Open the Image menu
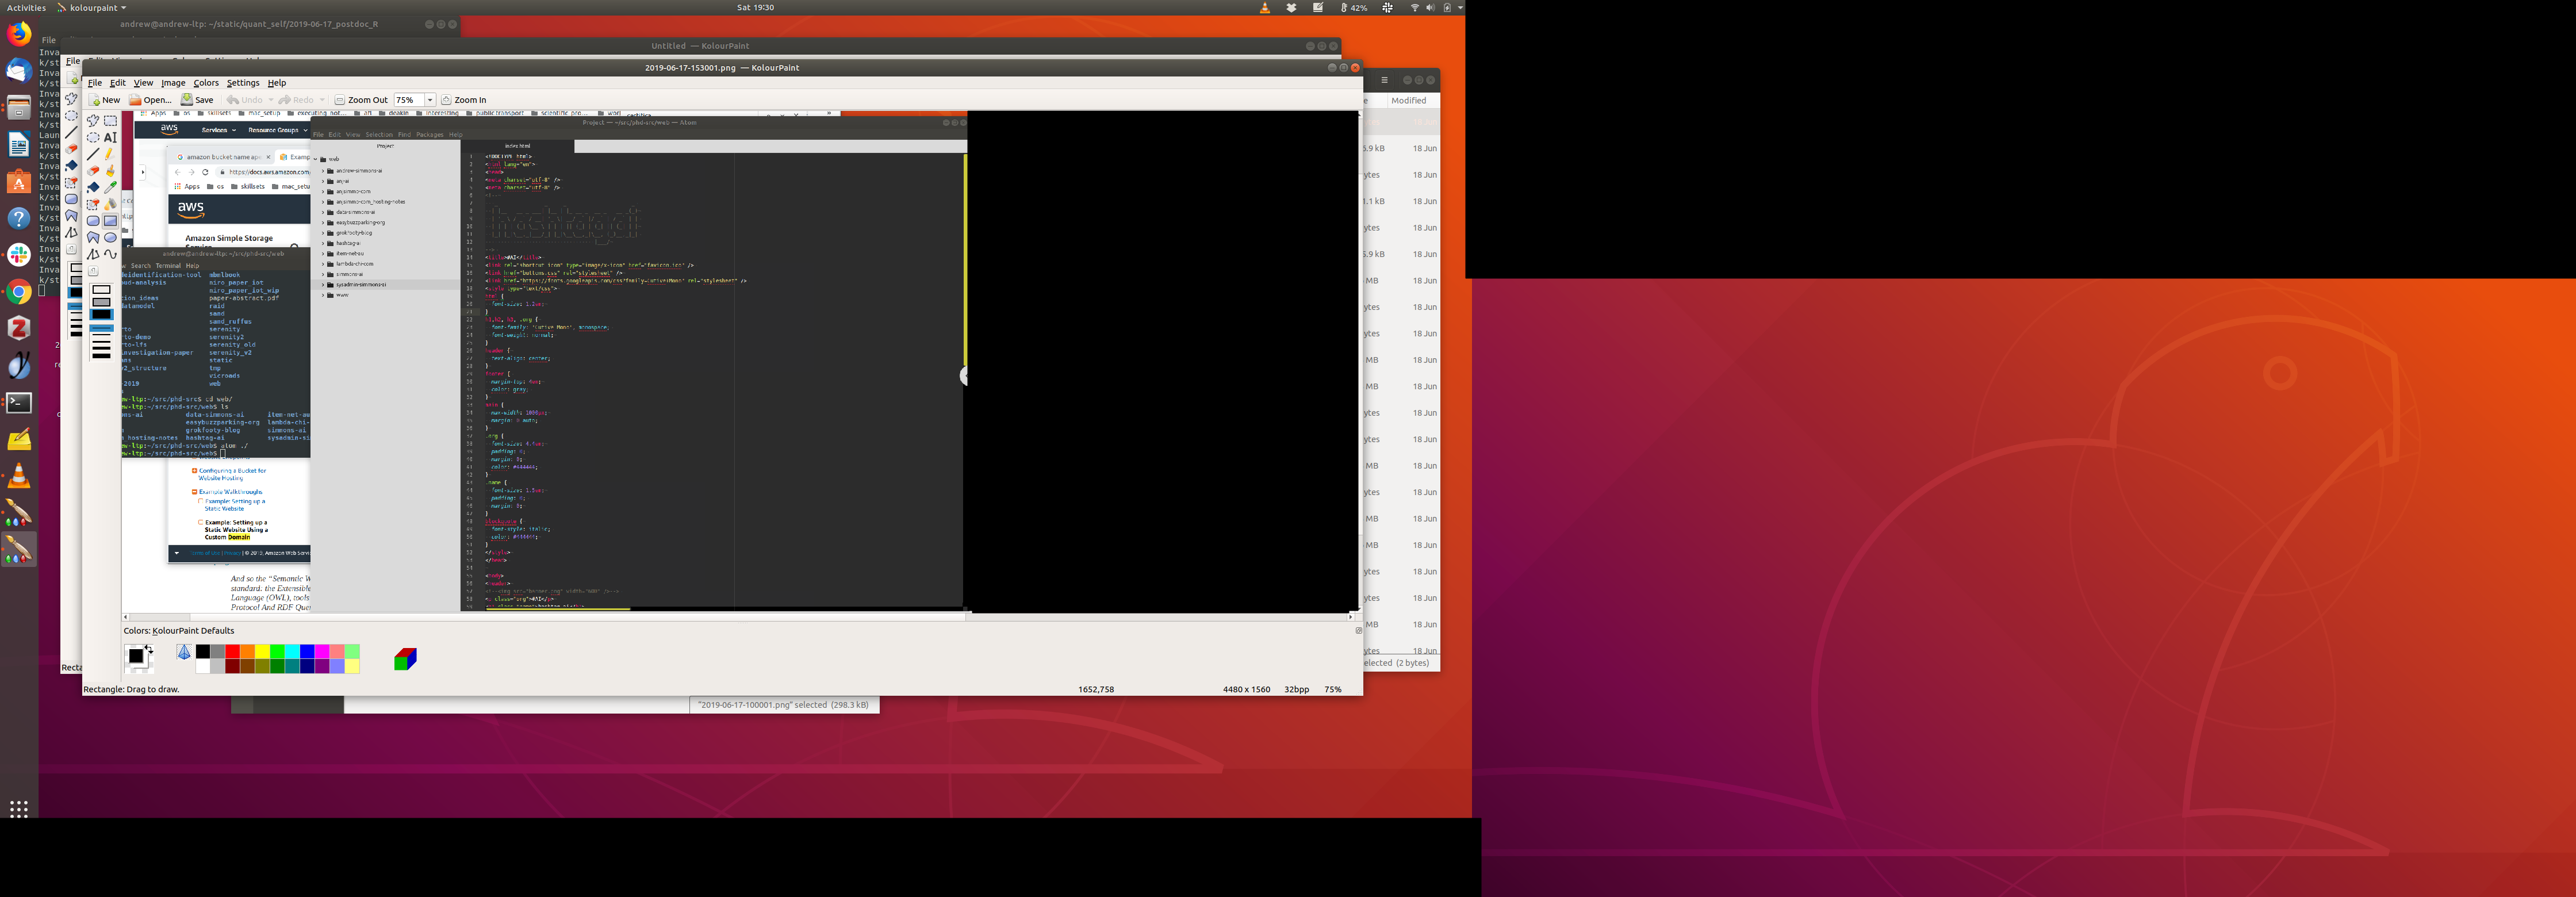The width and height of the screenshot is (2576, 897). [x=173, y=83]
